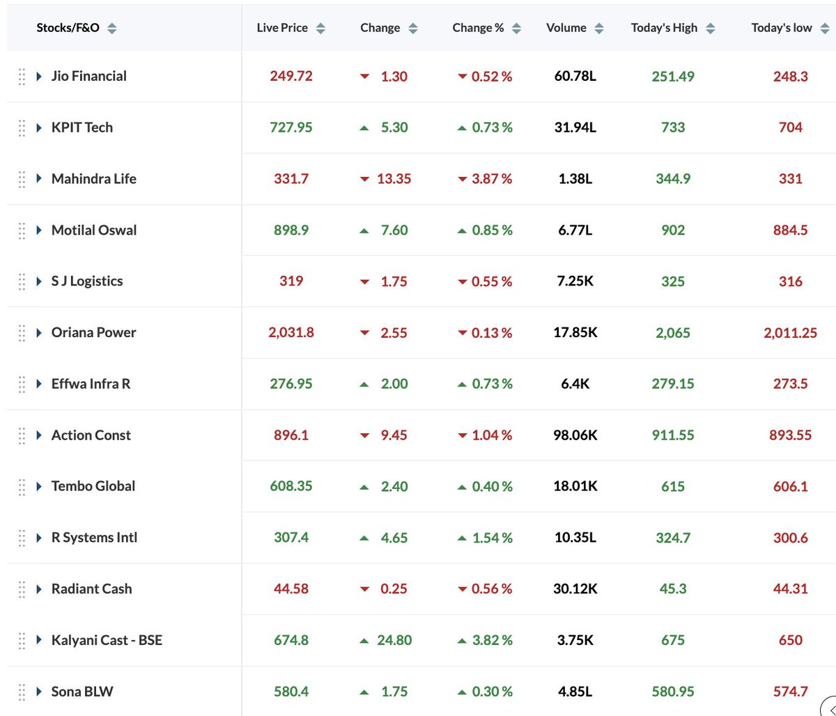Select change value 24.80 for Kalyani Cast
This screenshot has height=716, width=836.
pyautogui.click(x=394, y=640)
